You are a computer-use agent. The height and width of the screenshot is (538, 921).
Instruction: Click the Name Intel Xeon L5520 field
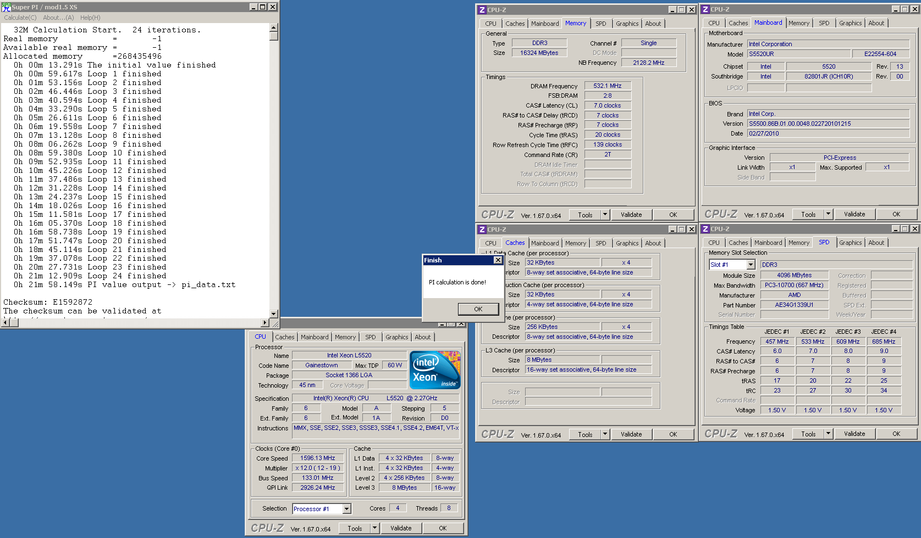(x=349, y=355)
